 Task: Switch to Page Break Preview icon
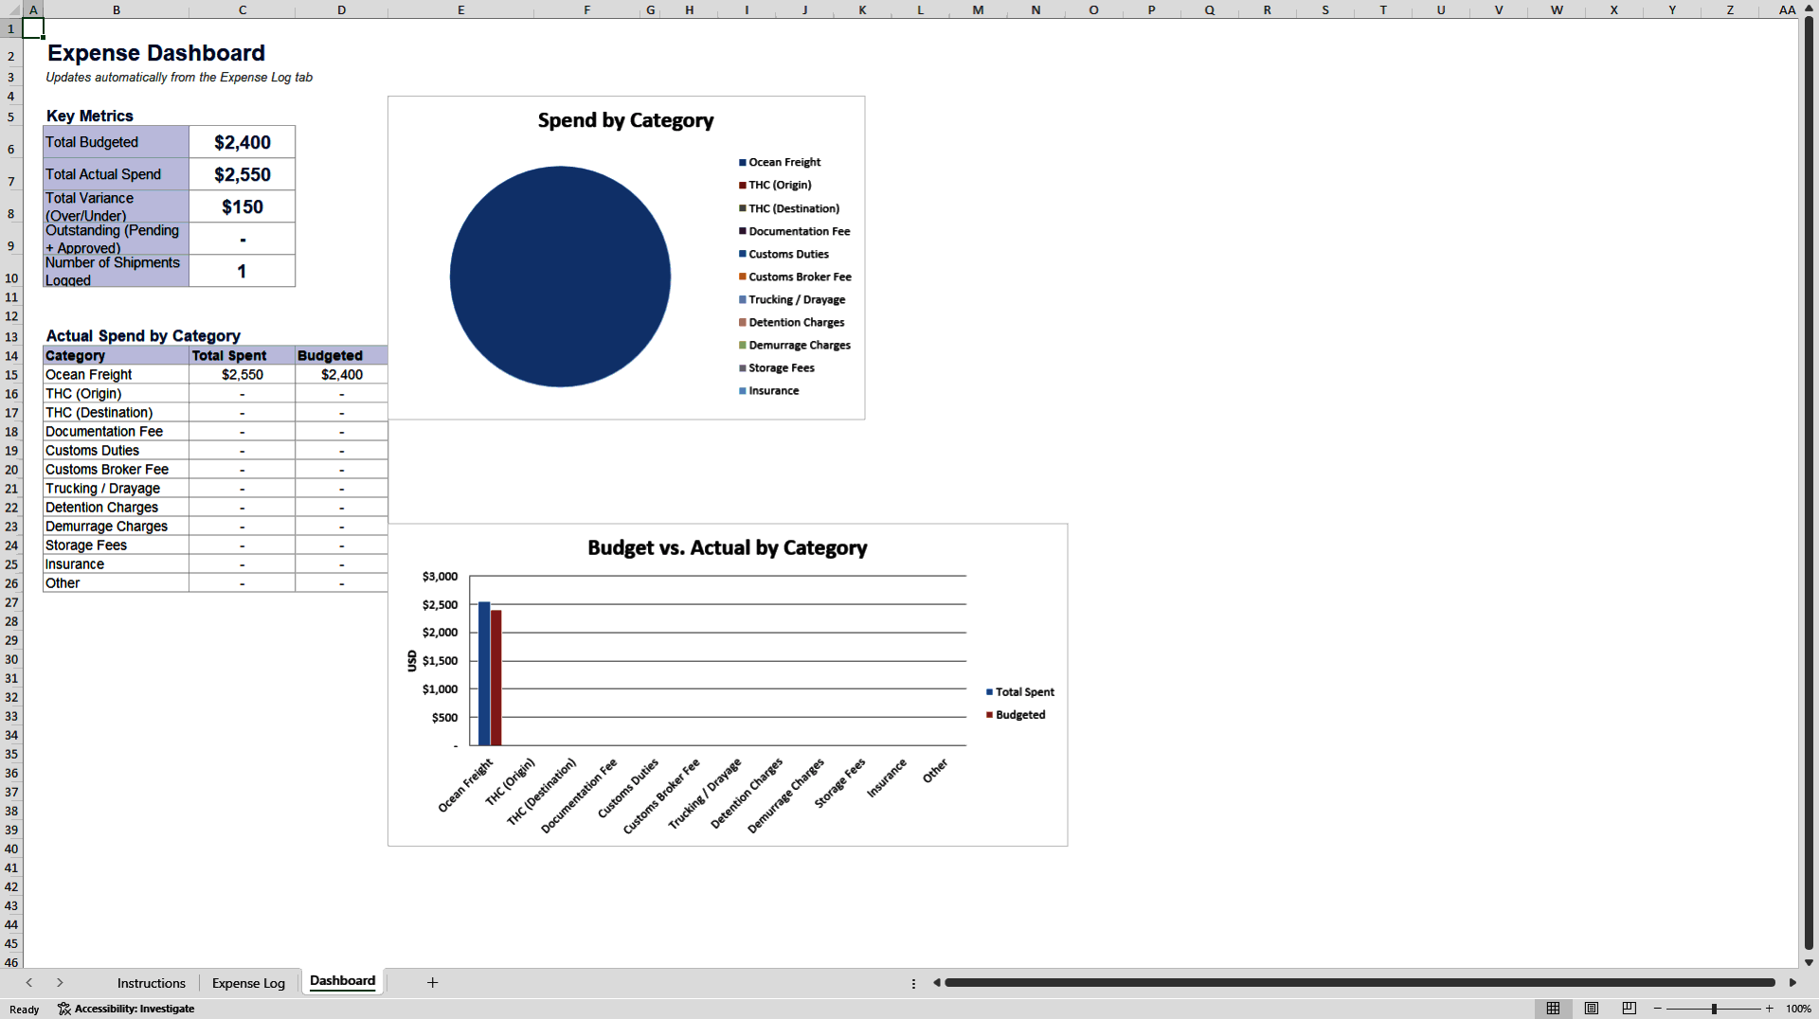pos(1630,1009)
